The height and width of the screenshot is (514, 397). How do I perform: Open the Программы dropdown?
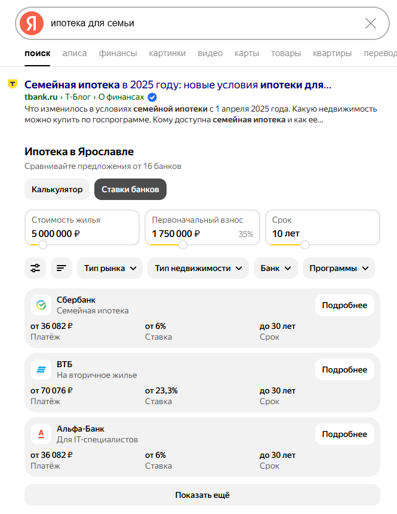tap(338, 268)
